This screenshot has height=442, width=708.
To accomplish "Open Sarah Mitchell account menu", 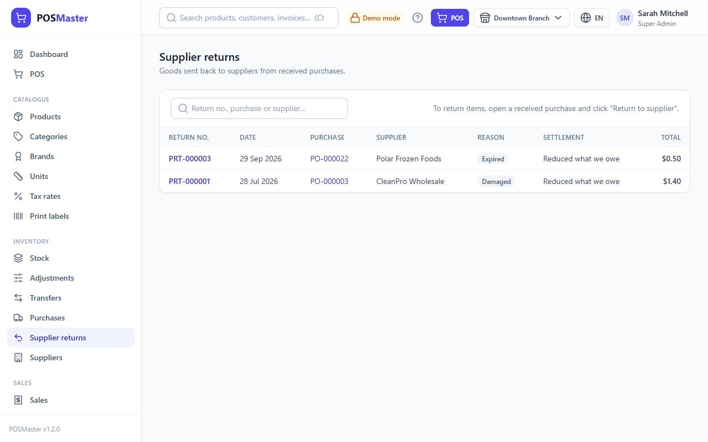I will click(653, 18).
